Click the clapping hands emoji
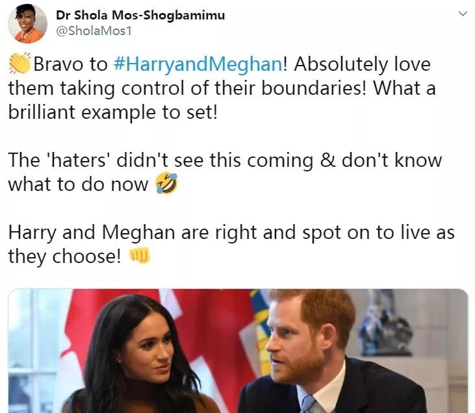Screen dimensions: 475x413 (x=19, y=63)
